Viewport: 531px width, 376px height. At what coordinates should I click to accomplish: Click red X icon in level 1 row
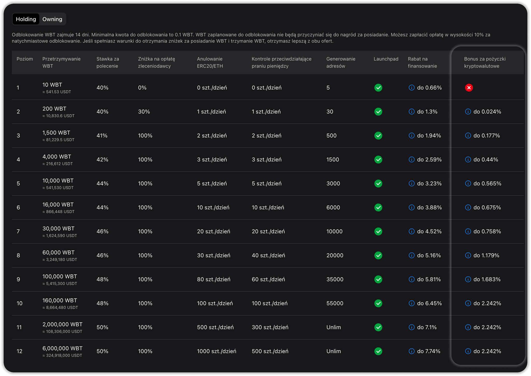[469, 88]
